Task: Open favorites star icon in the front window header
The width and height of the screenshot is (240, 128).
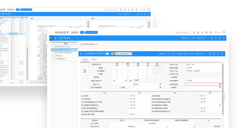Action: click(198, 32)
